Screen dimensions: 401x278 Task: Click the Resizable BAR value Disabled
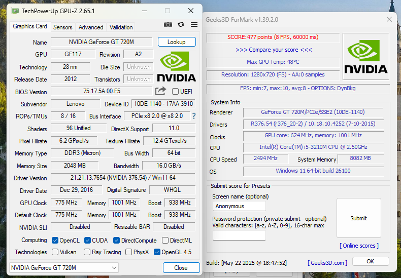(174, 227)
